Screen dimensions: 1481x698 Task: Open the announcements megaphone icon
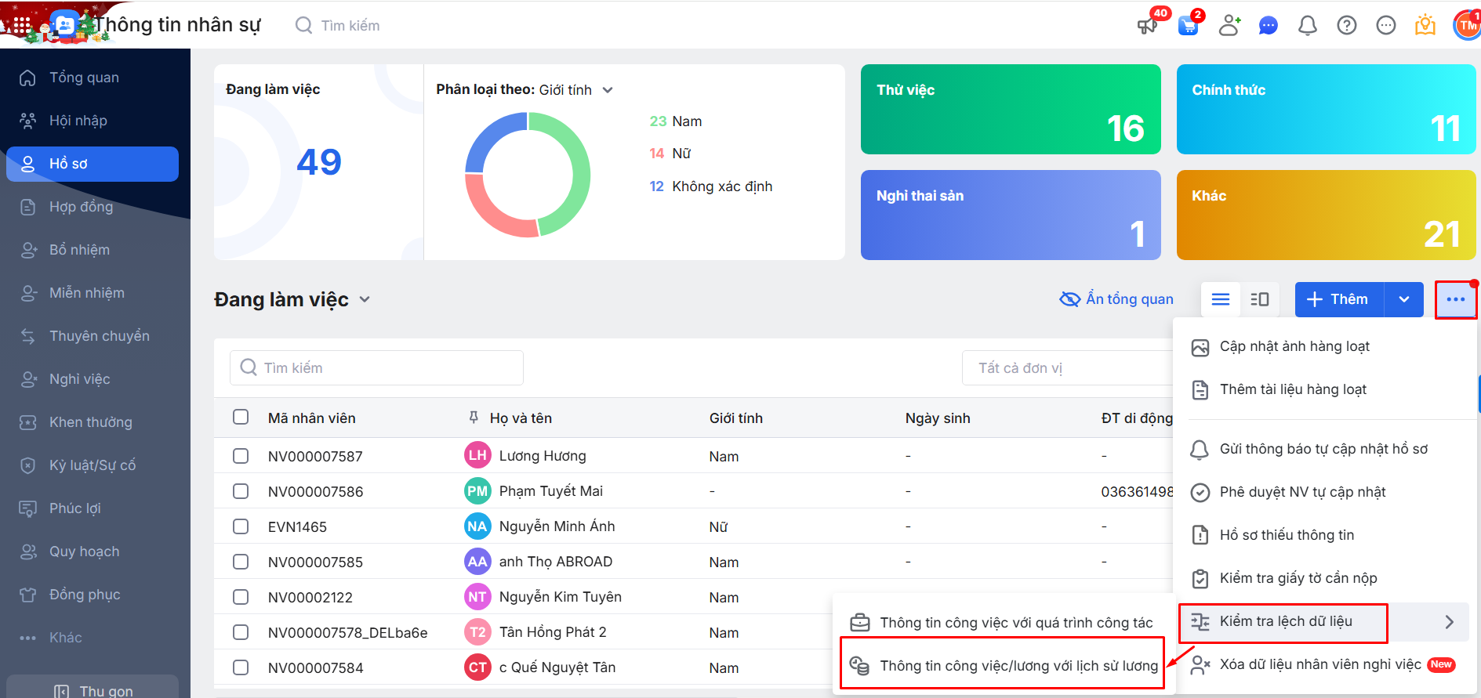pyautogui.click(x=1147, y=26)
